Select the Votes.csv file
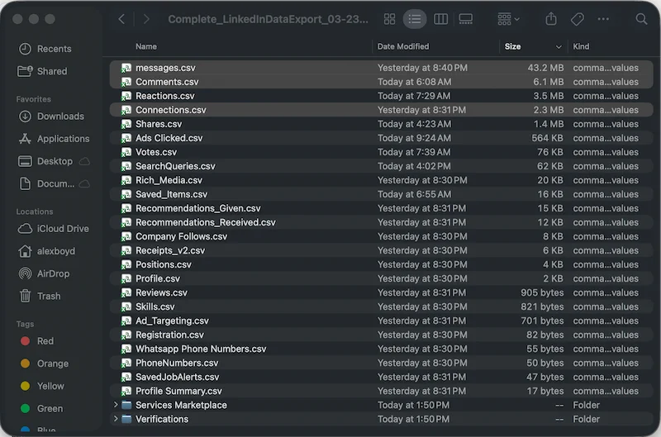This screenshot has width=661, height=437. pos(382,152)
